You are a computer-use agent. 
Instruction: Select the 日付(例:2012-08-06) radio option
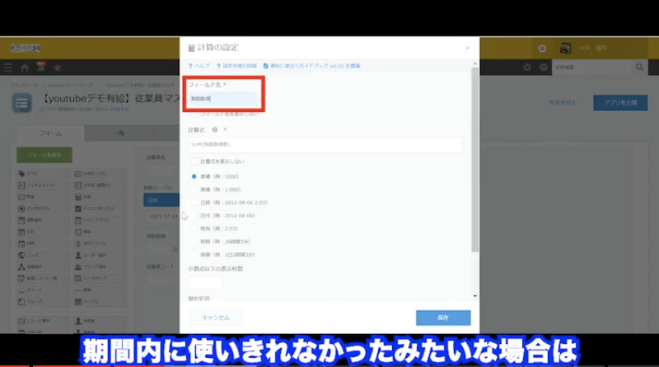pos(194,216)
